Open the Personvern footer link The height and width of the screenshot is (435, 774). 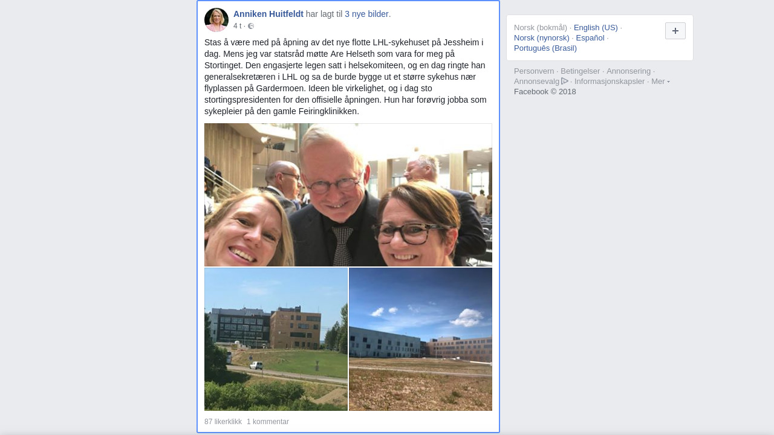(534, 71)
